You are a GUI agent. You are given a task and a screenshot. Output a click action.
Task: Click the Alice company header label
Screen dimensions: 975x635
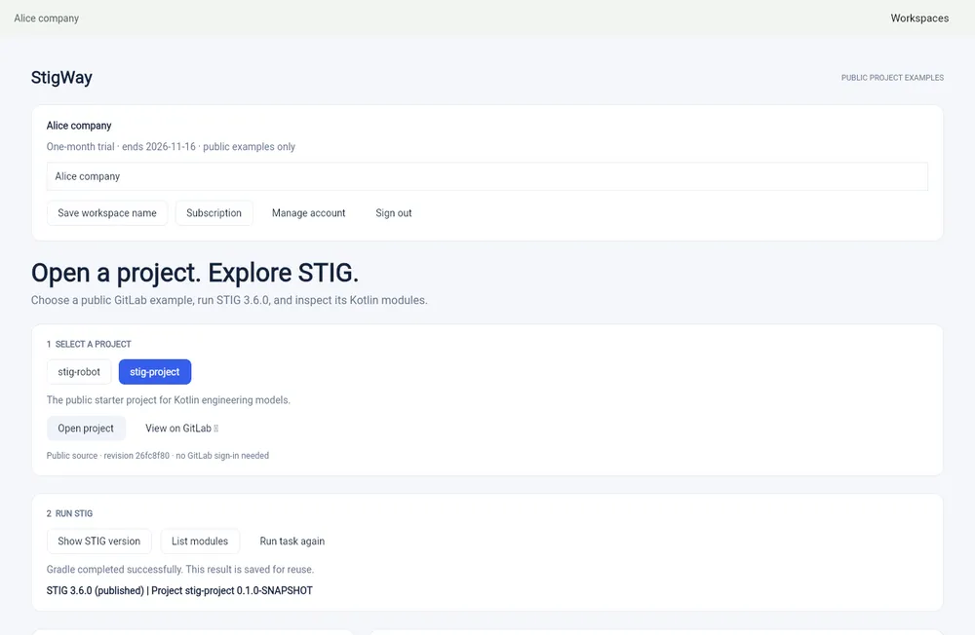coord(47,19)
